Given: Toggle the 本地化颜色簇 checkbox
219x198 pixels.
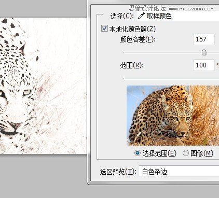Looking at the screenshot, I should pyautogui.click(x=104, y=29).
